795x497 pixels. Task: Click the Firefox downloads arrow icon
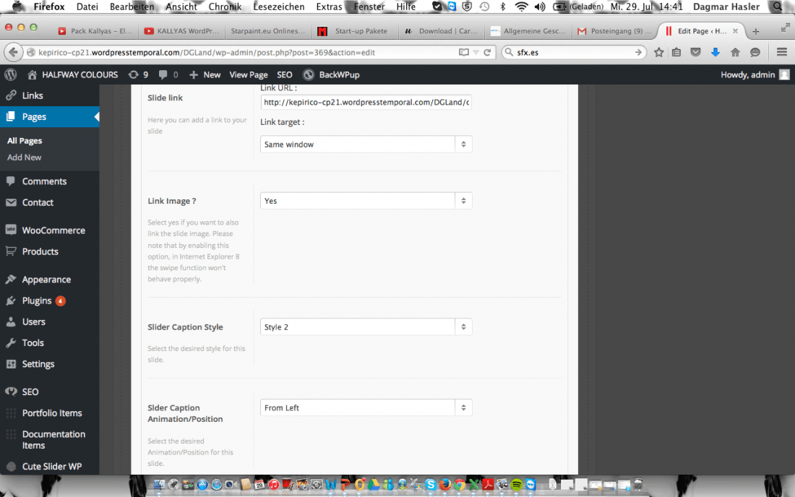(x=715, y=52)
